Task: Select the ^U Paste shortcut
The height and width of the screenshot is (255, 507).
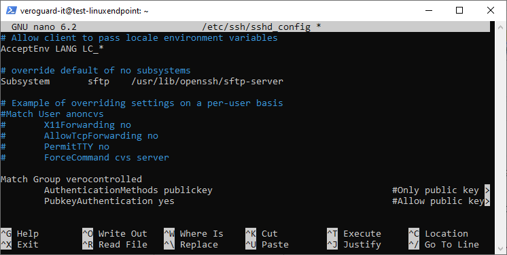Action: click(x=267, y=245)
